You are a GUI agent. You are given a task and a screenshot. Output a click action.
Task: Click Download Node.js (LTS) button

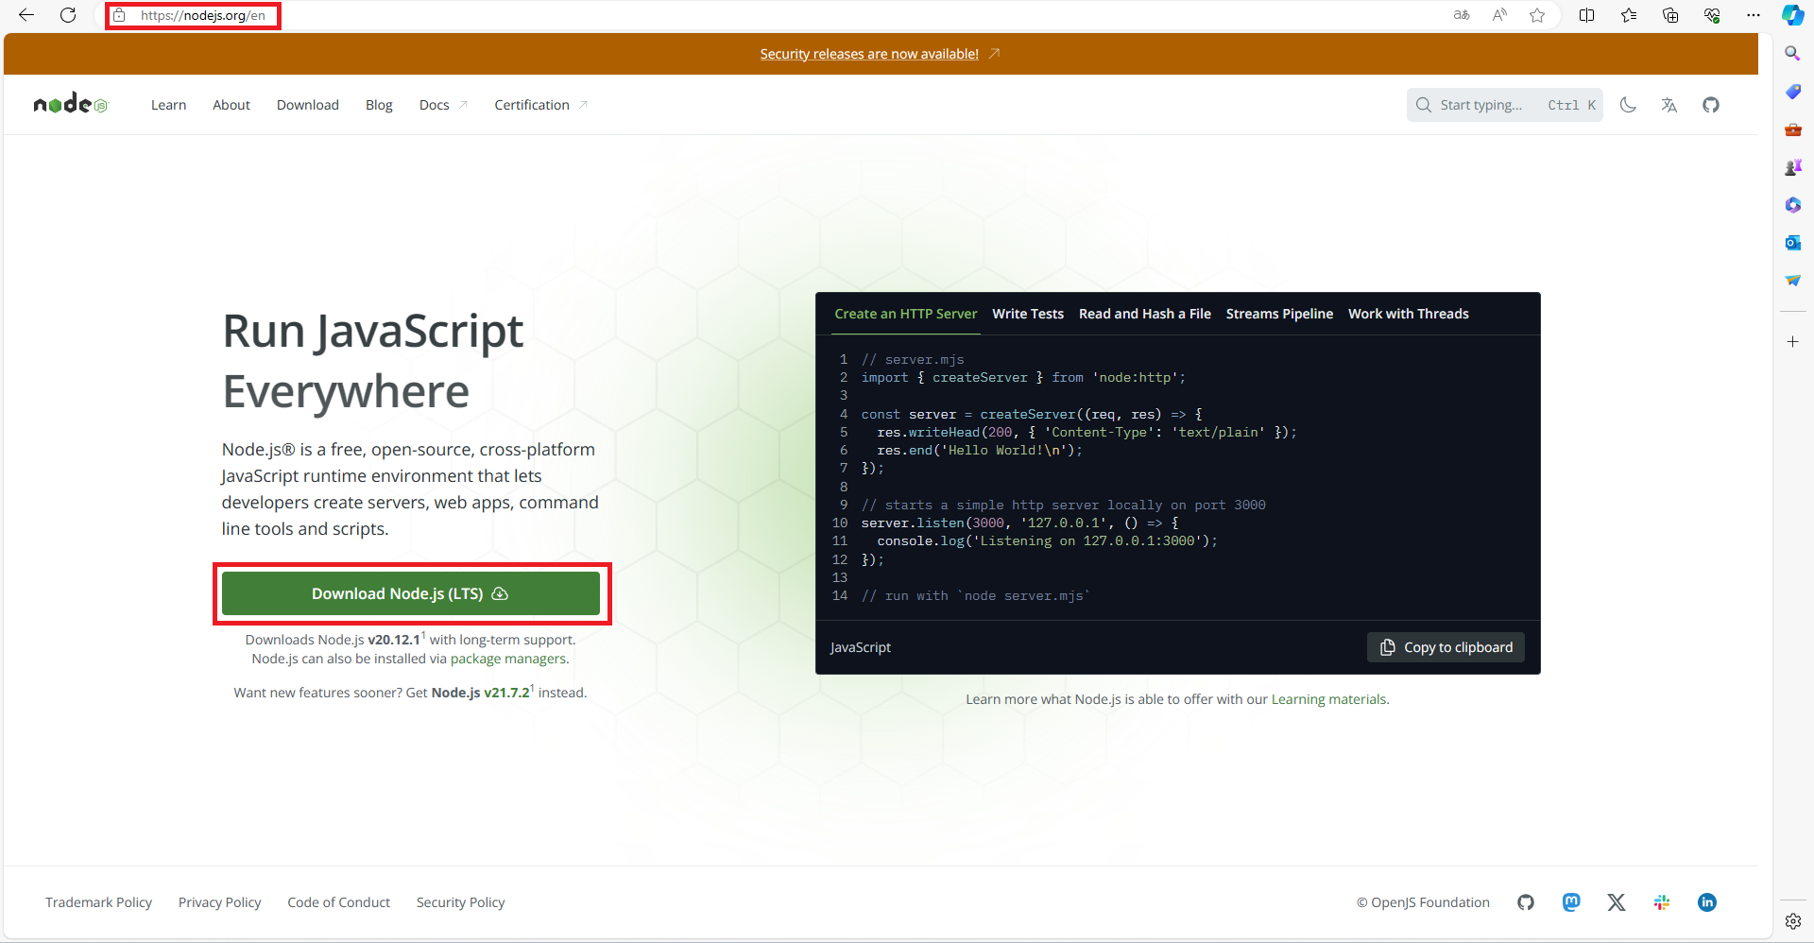click(x=411, y=593)
